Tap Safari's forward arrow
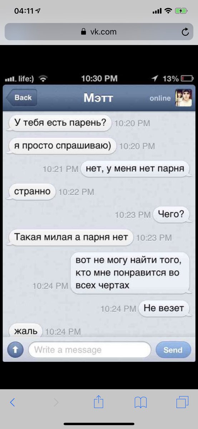Screen dimensions: 198x429 tap(56, 402)
